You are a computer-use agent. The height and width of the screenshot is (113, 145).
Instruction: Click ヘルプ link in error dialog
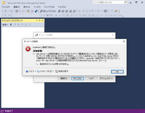30,71
